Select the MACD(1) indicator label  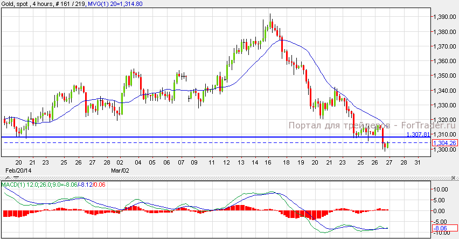(x=12, y=185)
